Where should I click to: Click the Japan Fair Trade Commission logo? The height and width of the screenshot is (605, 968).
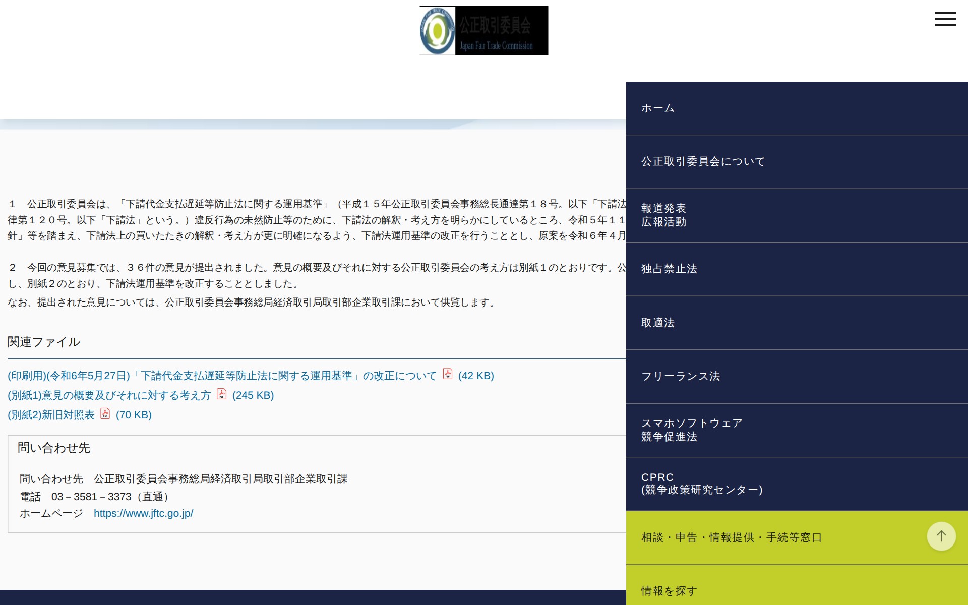click(x=483, y=30)
